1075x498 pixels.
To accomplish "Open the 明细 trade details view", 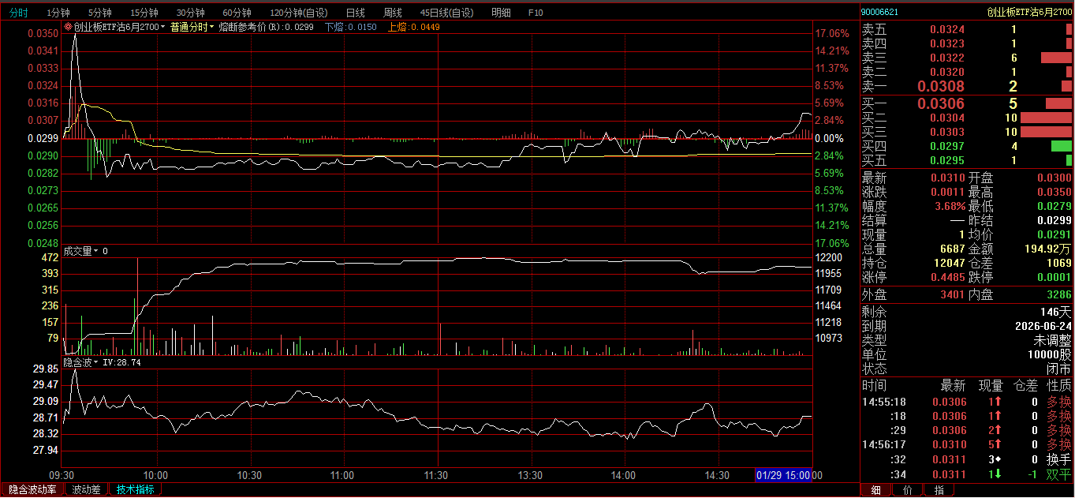I will point(500,13).
